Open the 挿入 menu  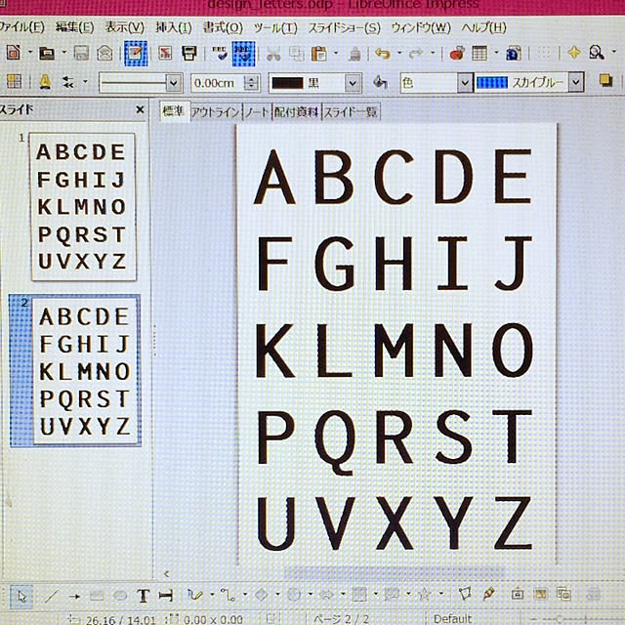pyautogui.click(x=174, y=27)
